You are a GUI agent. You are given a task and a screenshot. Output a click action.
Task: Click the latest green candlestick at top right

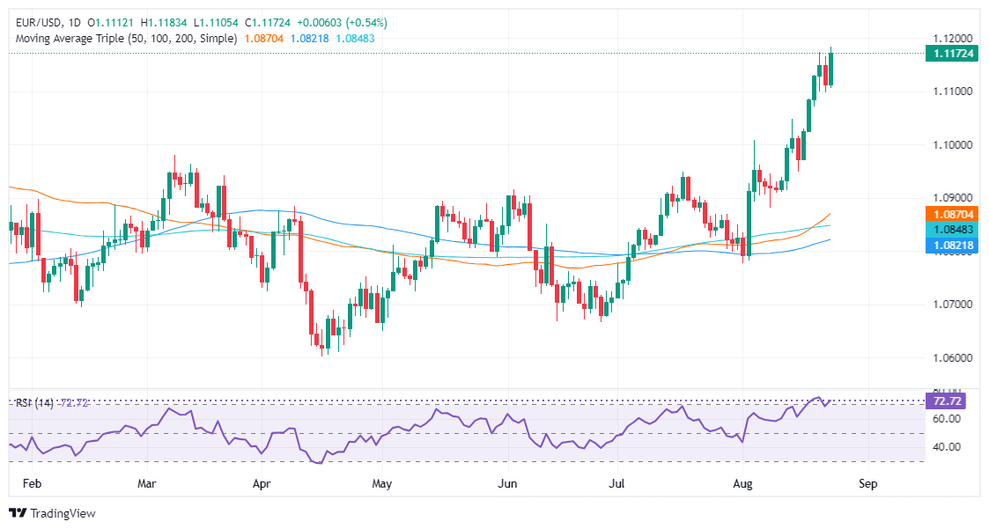[831, 68]
